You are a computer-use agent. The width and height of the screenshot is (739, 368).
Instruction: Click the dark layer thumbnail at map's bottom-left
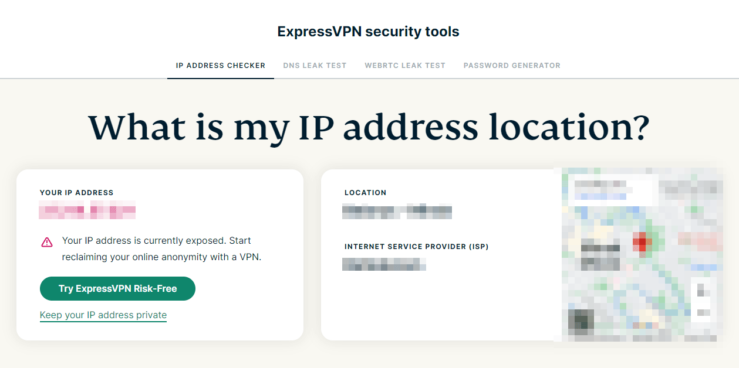pyautogui.click(x=581, y=321)
